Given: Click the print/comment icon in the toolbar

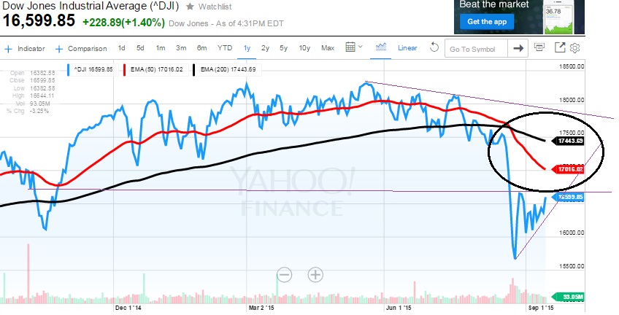Looking at the screenshot, I should point(539,48).
